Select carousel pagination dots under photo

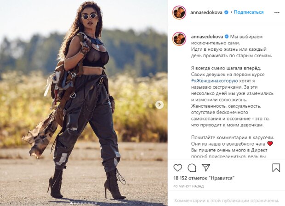84,203
